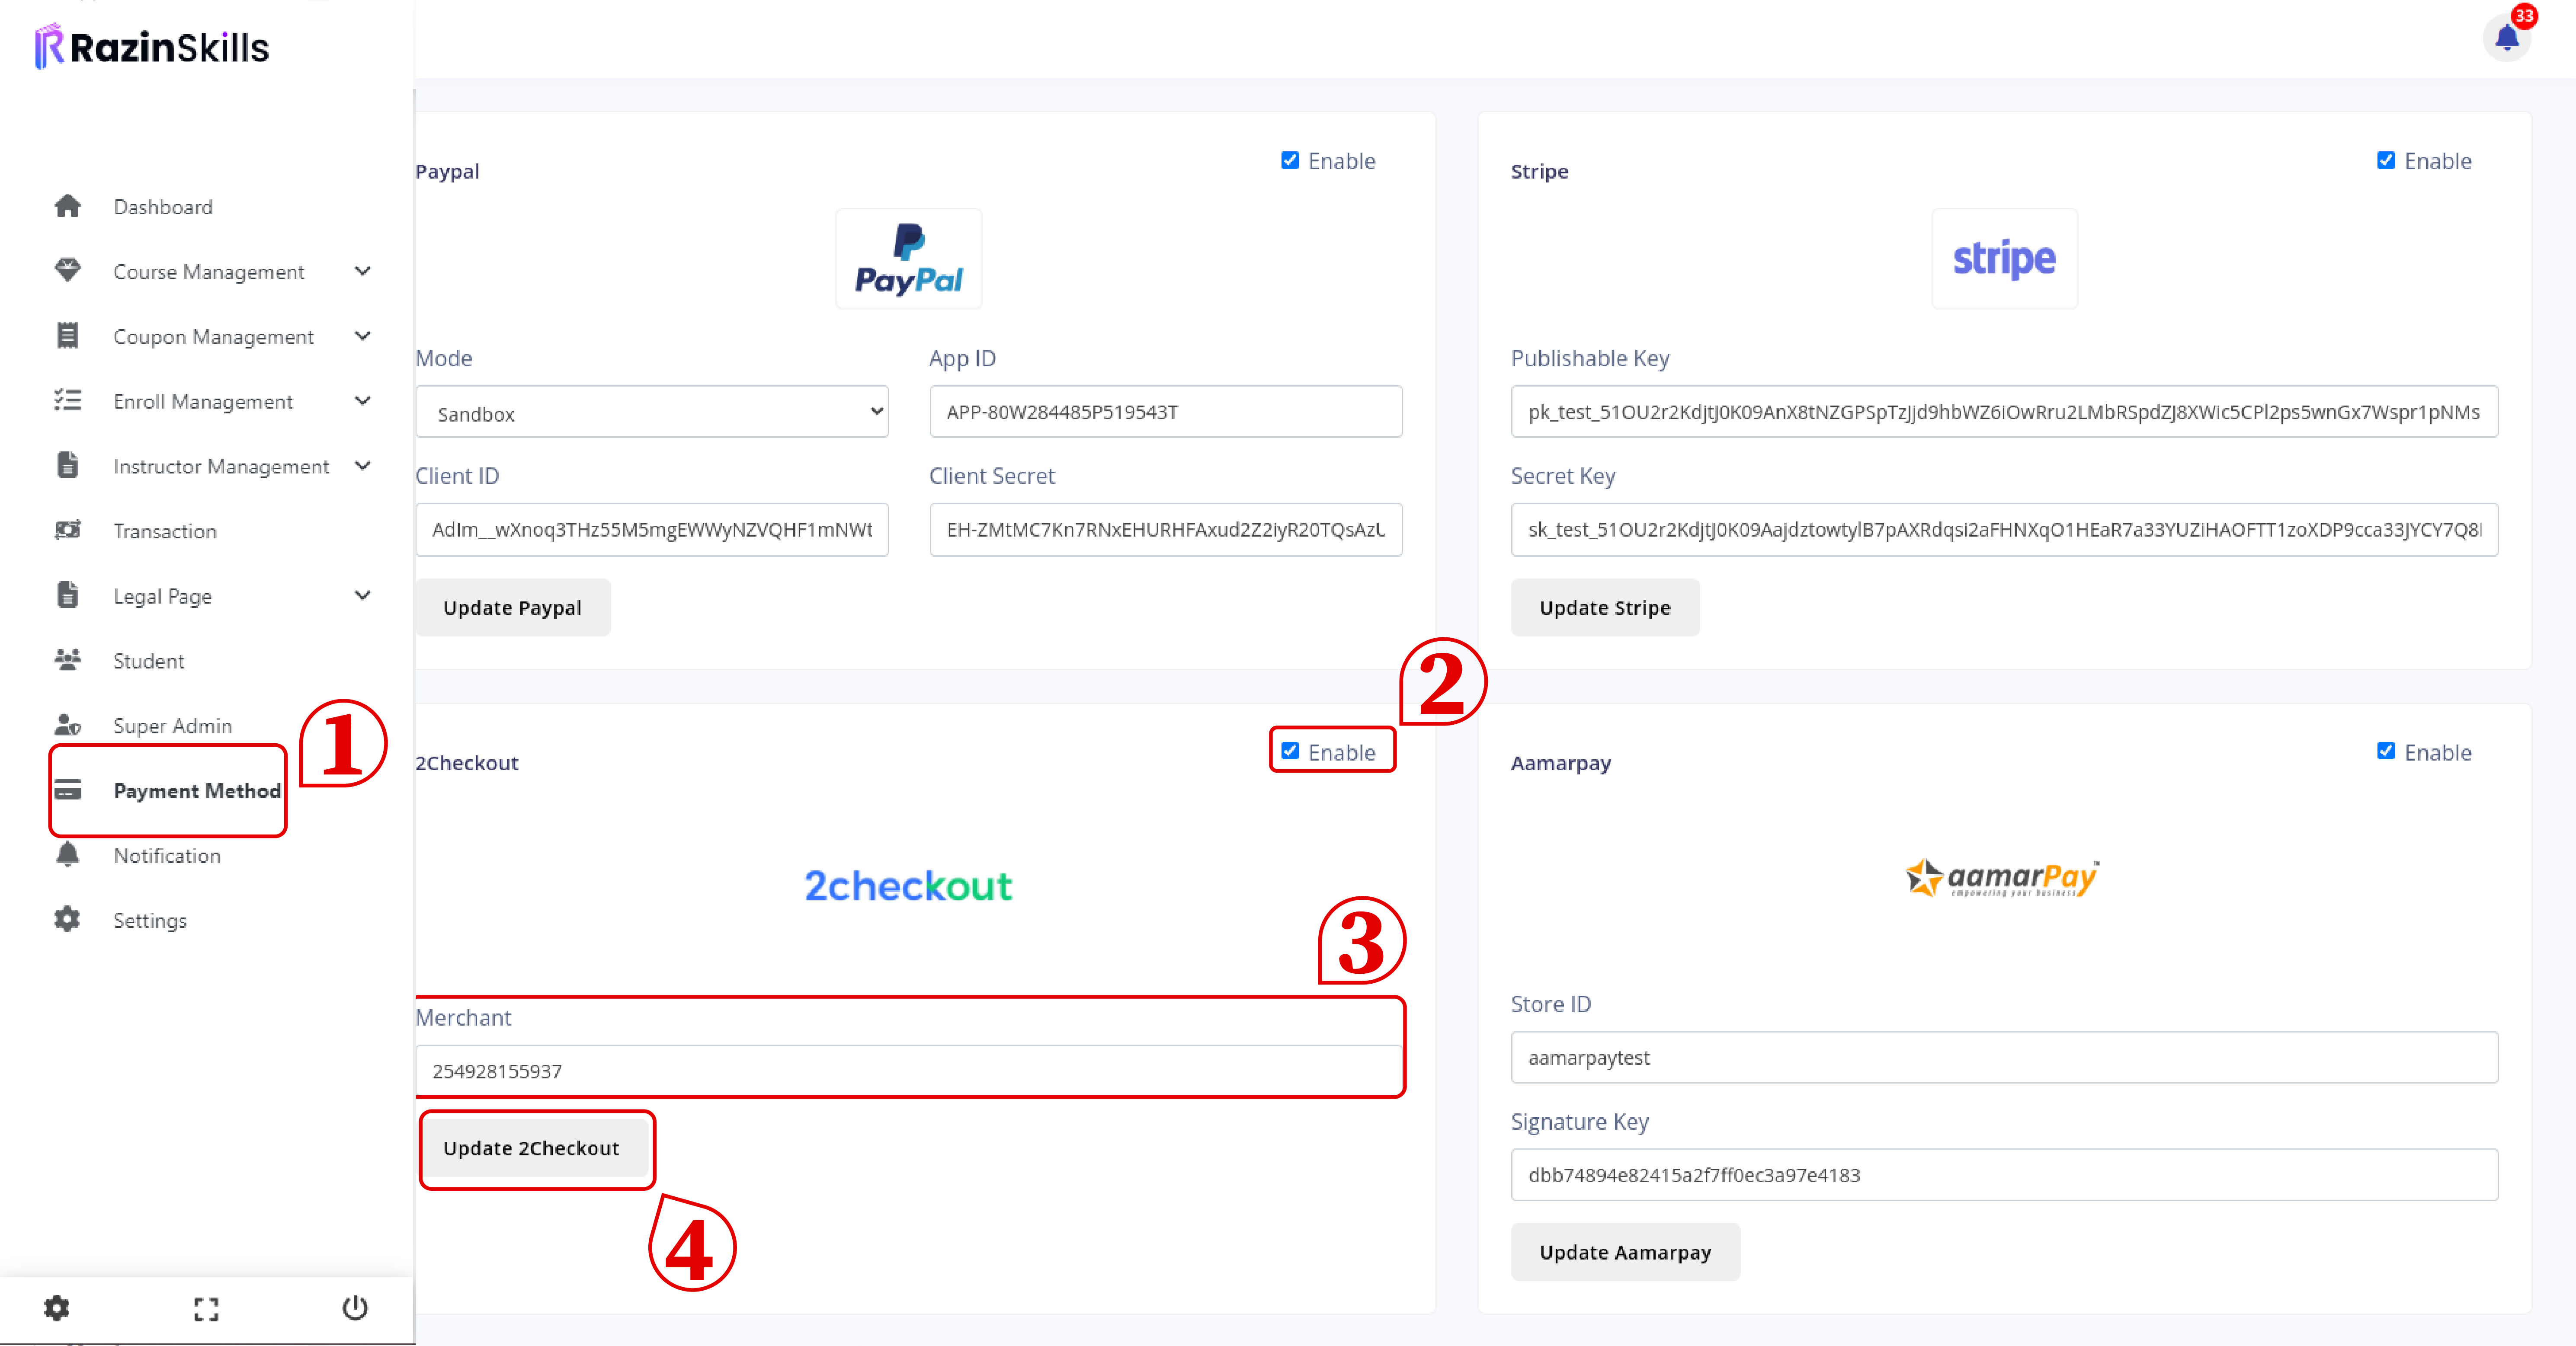
Task: Open the Transaction menu item
Action: (165, 531)
